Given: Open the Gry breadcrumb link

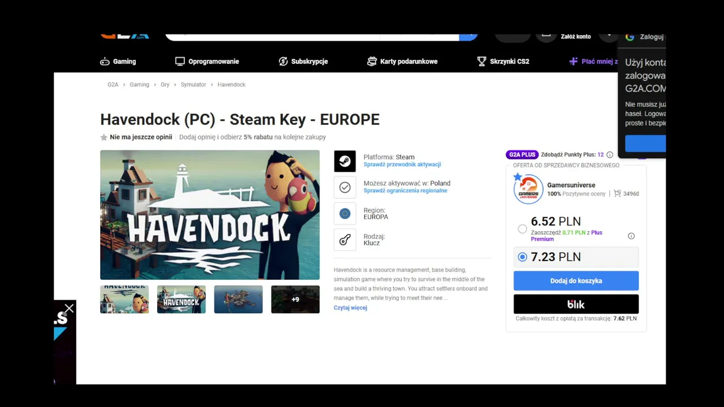Looking at the screenshot, I should (x=165, y=85).
